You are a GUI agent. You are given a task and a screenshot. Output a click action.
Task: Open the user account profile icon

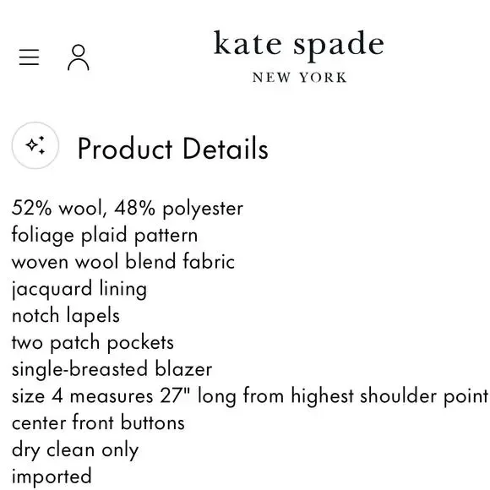(79, 57)
